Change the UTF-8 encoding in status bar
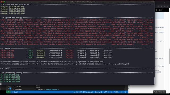Viewport: 170px width, 95px height. tap(106, 92)
